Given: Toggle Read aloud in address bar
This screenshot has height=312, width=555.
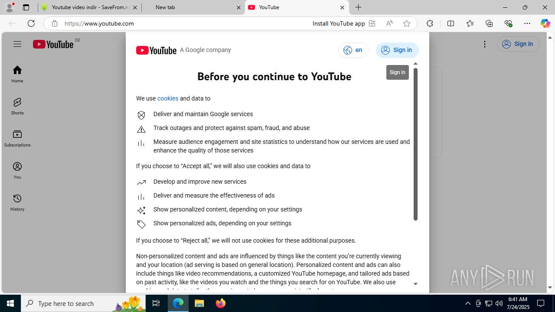Looking at the screenshot, I should pos(389,23).
